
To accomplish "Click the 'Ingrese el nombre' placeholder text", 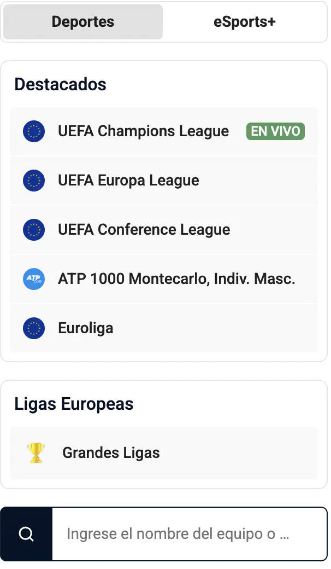I will [x=178, y=534].
